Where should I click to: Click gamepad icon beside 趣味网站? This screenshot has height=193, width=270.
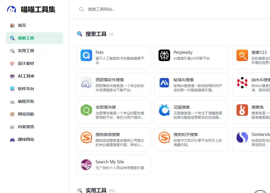coord(12,140)
